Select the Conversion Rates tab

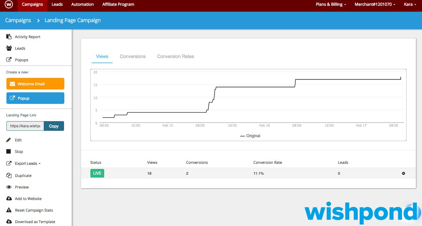tap(176, 56)
